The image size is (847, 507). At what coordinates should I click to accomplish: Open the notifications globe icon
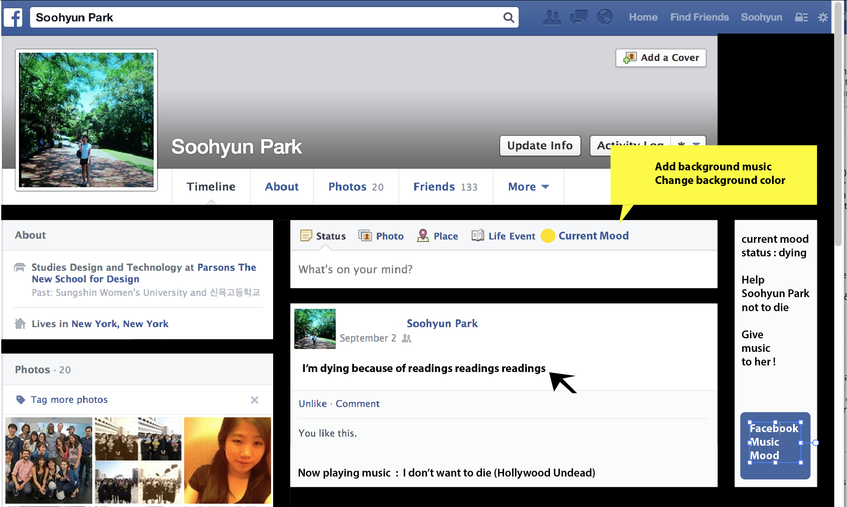pyautogui.click(x=605, y=17)
